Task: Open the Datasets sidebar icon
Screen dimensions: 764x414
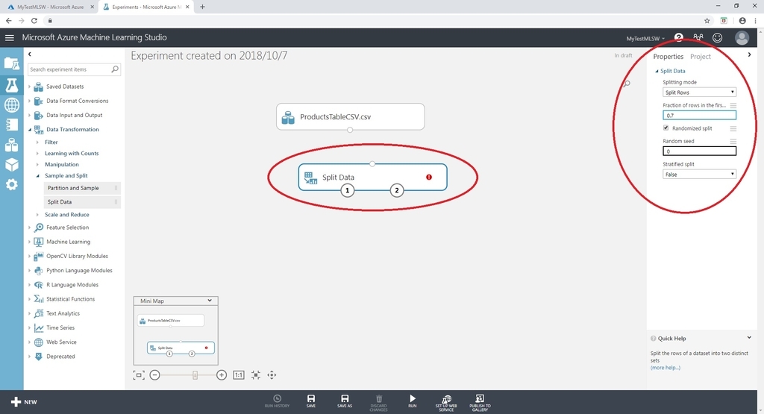Action: pyautogui.click(x=12, y=145)
